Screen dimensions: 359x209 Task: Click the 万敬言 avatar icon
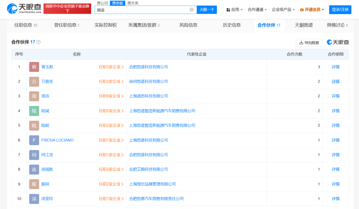[x=34, y=81]
